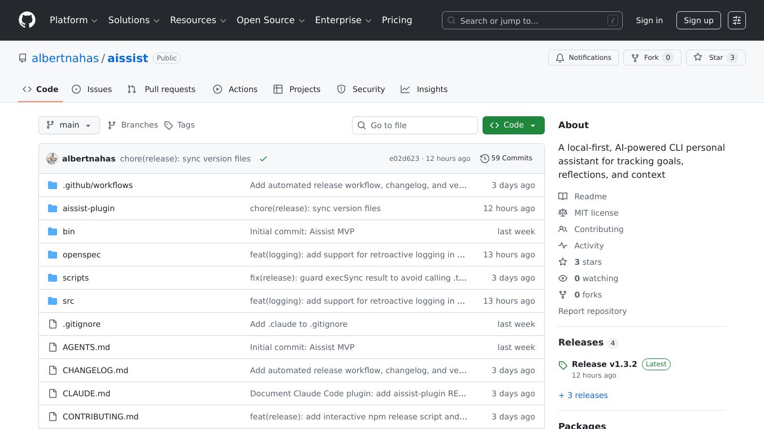
Task: Switch to the Issues tab
Action: click(92, 89)
